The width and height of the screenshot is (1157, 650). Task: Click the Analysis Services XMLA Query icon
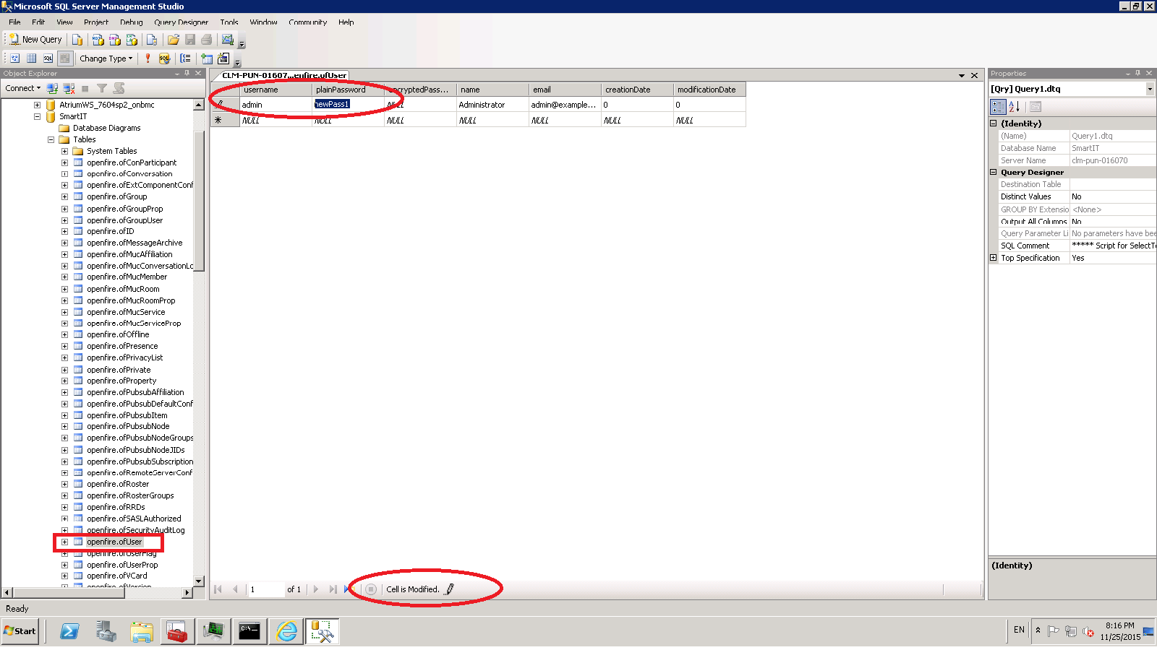[131, 40]
